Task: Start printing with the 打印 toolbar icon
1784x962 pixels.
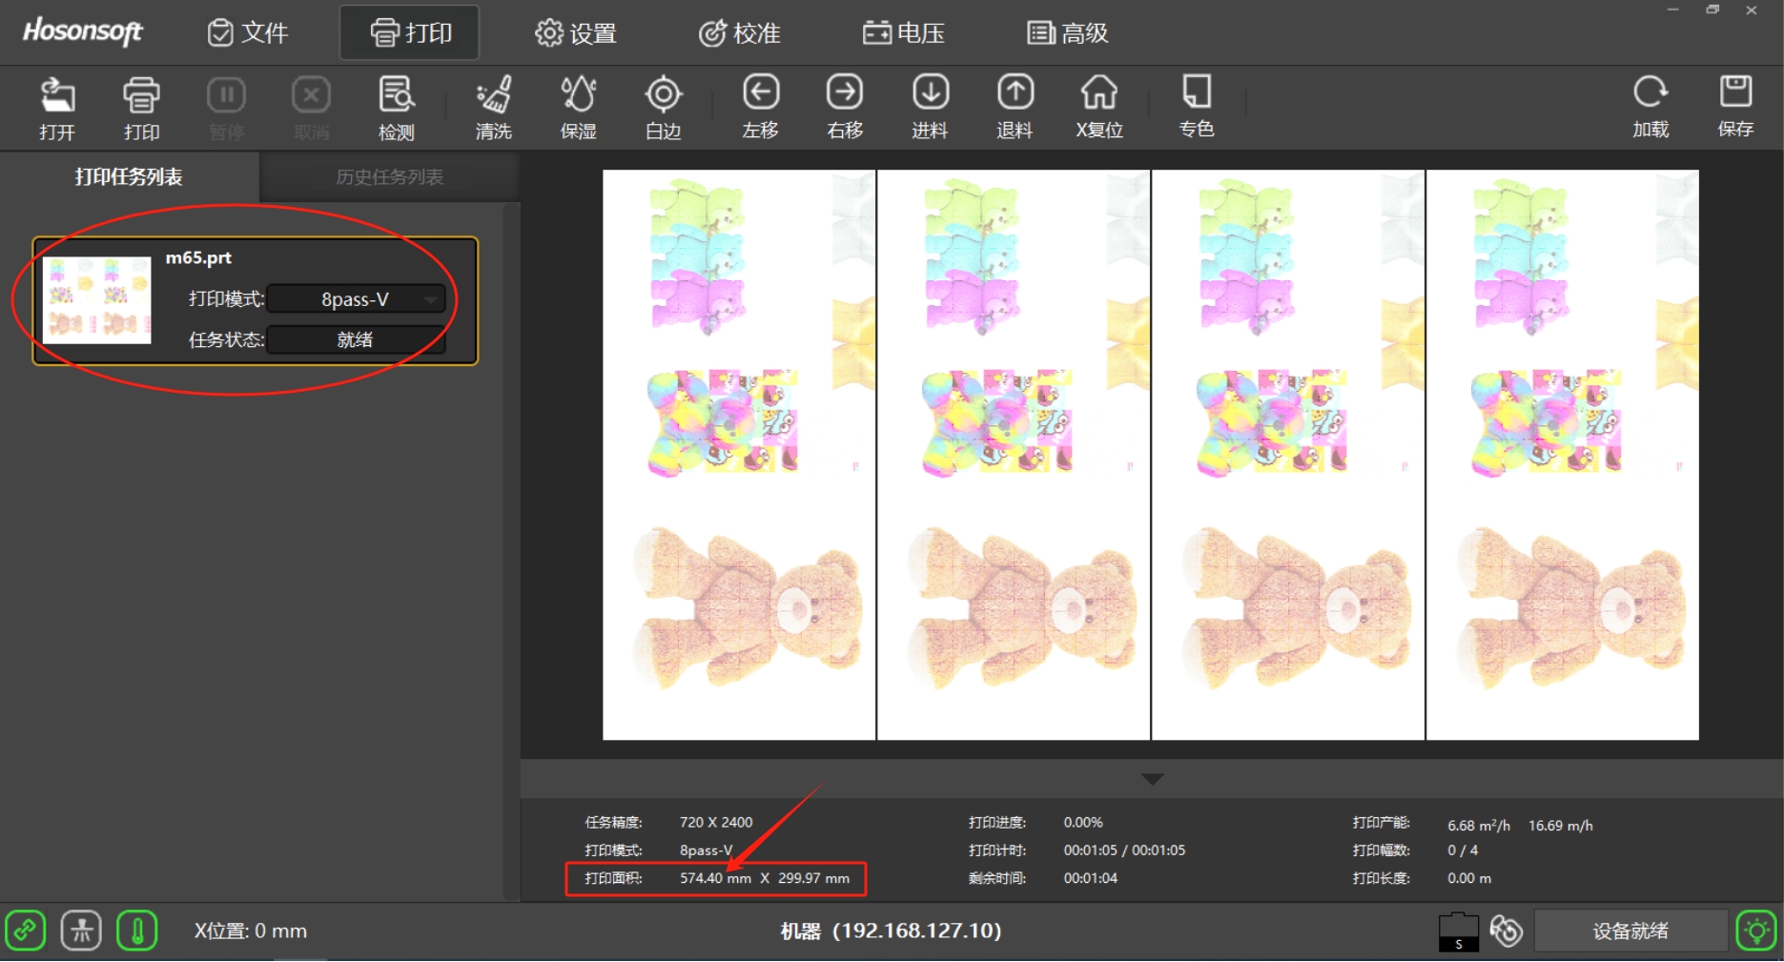Action: [141, 107]
